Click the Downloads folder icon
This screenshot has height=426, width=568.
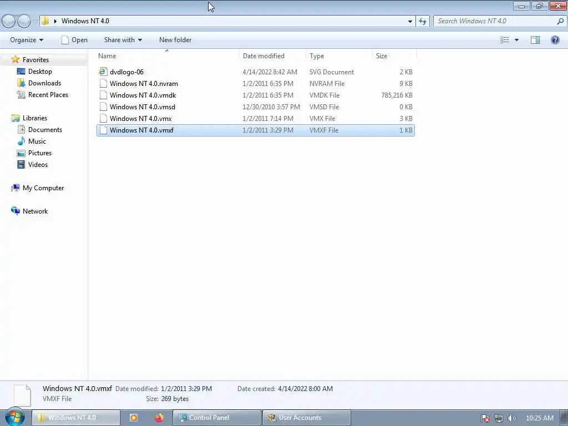(x=21, y=83)
